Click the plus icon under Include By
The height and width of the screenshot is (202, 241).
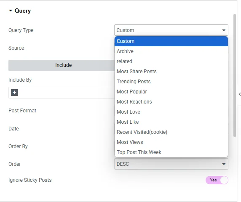click(14, 93)
